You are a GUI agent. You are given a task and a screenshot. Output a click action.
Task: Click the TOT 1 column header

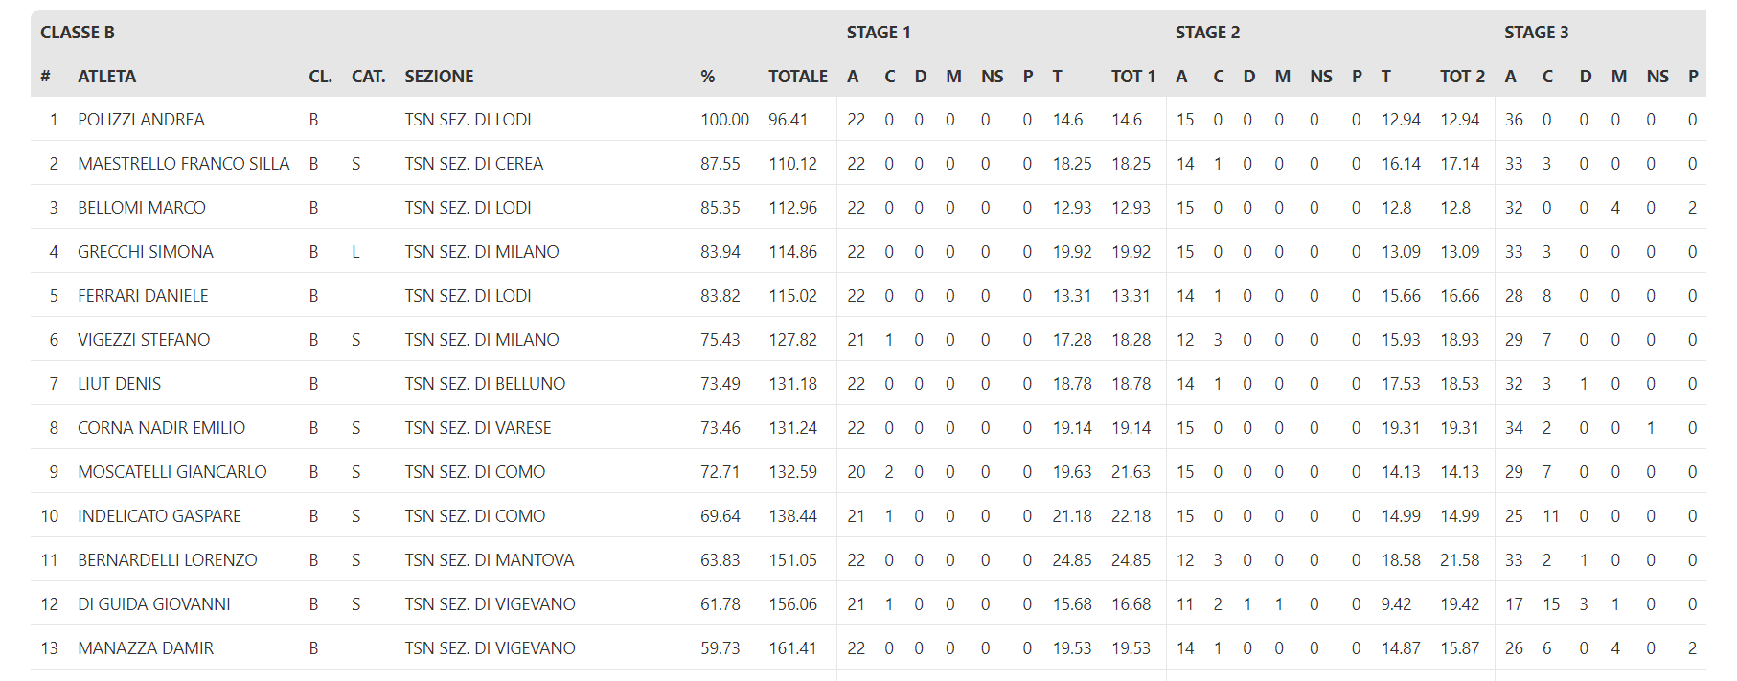click(x=1133, y=77)
